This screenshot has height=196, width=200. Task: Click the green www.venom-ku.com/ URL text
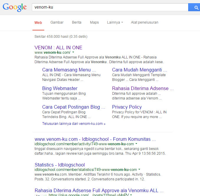tap(52, 53)
